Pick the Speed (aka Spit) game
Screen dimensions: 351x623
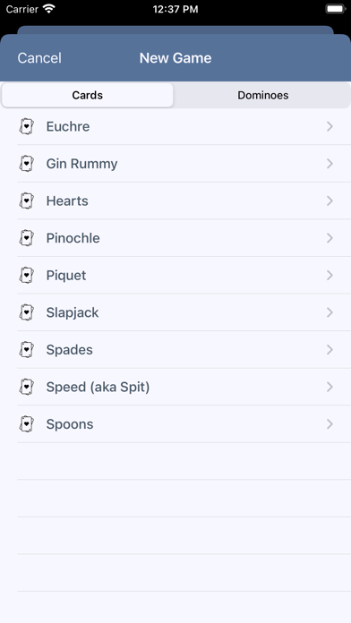[184, 387]
